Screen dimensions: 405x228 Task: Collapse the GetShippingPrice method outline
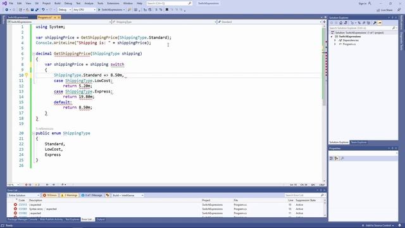34,54
